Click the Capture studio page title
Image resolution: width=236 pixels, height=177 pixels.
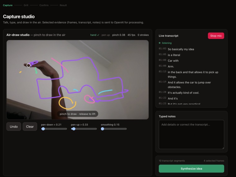pyautogui.click(x=19, y=16)
